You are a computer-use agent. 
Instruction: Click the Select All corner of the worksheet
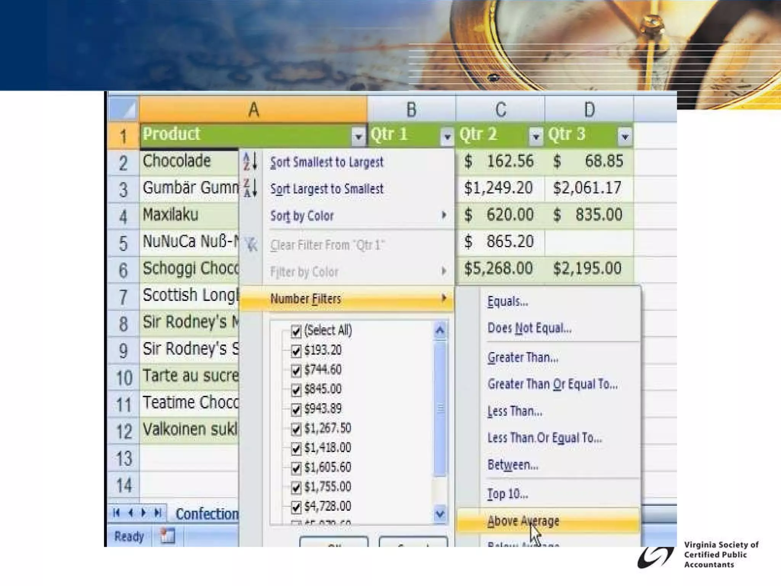point(124,109)
